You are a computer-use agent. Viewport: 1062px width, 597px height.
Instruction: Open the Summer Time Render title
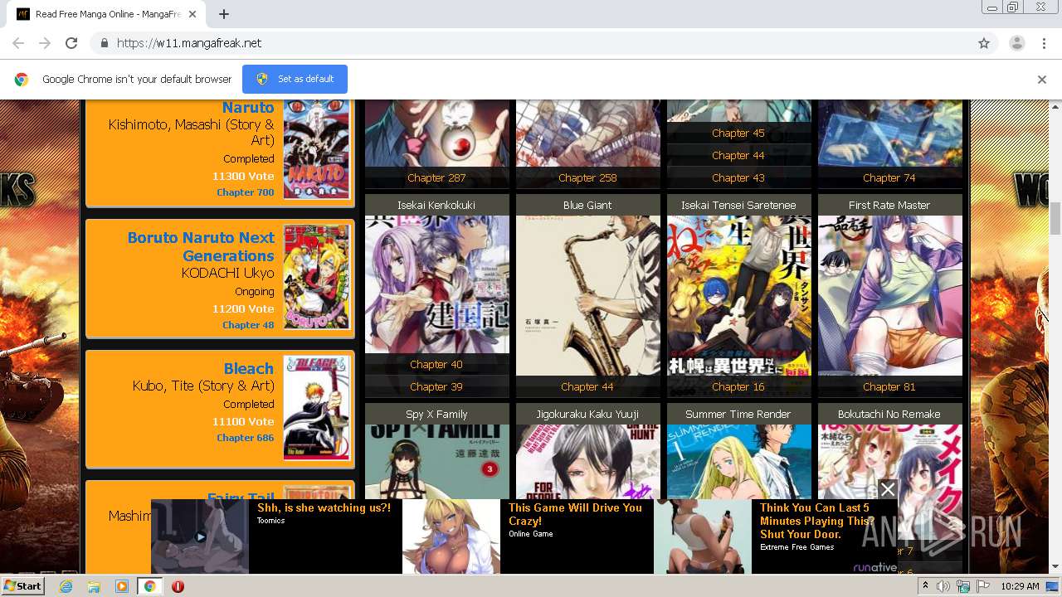pos(738,414)
